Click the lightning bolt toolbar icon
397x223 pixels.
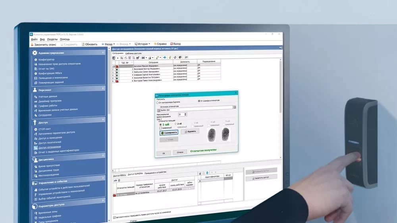170,58
